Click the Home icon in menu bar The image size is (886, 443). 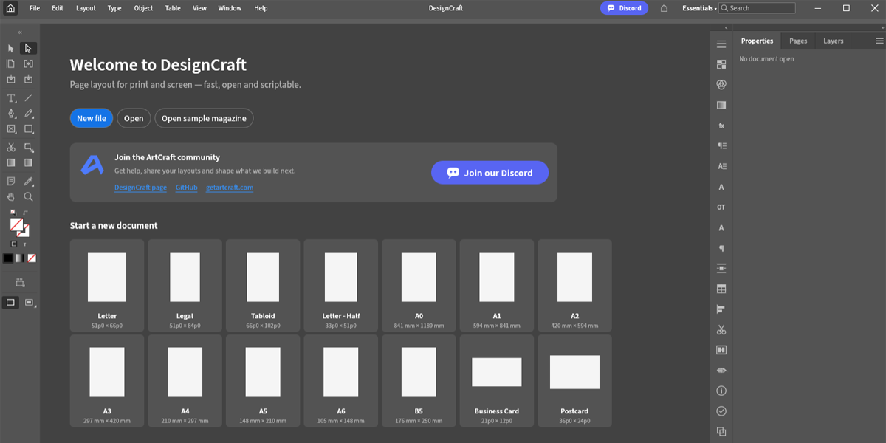click(x=10, y=8)
